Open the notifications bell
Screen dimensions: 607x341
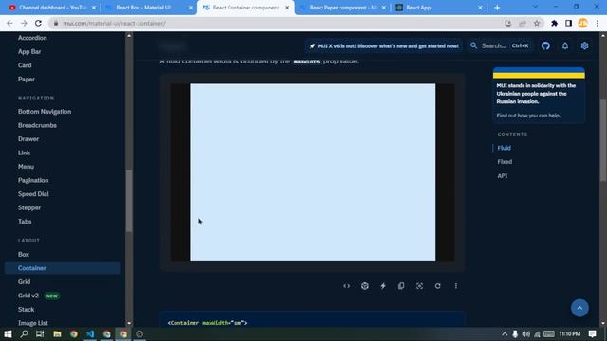(x=565, y=46)
